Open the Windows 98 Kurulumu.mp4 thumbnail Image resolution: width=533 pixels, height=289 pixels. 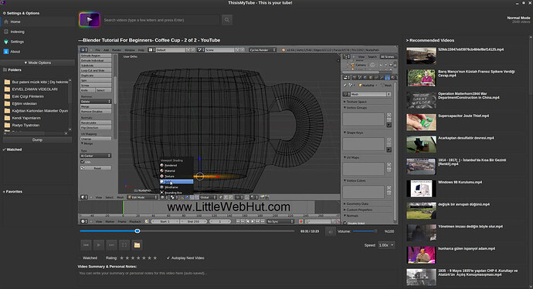(x=421, y=189)
